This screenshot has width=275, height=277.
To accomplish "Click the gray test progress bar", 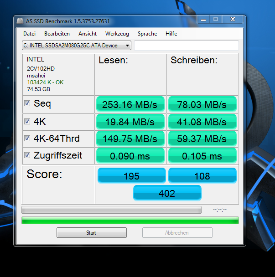I will [111, 210].
